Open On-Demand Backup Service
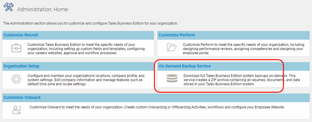The height and width of the screenshot is (122, 312). (185, 66)
